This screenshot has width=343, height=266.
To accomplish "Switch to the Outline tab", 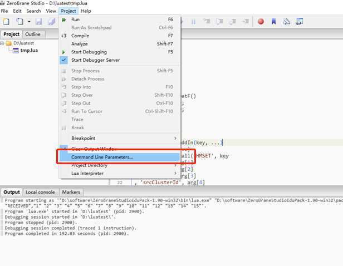I will [x=33, y=34].
